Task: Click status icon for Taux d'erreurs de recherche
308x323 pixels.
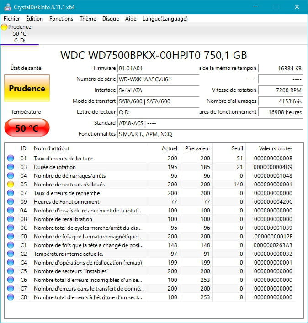Action: tap(11, 193)
